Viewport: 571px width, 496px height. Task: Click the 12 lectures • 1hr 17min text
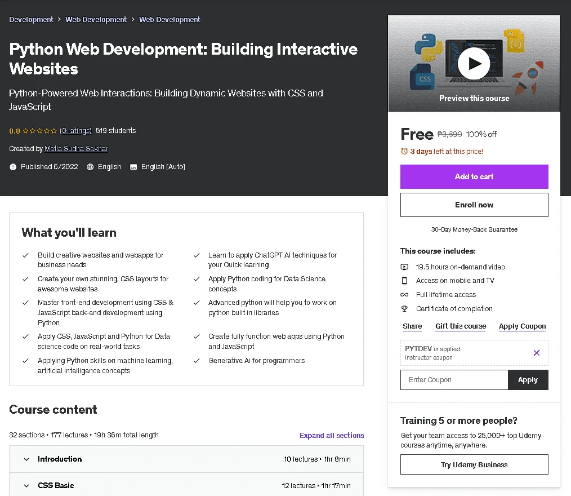316,485
